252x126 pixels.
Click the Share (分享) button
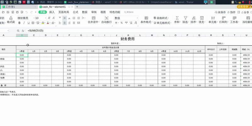(245, 12)
